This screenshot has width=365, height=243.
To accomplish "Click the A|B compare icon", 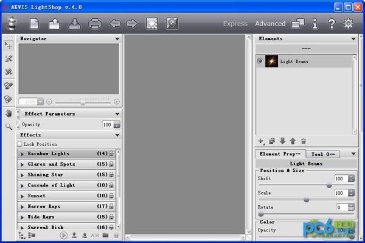I will (95, 235).
